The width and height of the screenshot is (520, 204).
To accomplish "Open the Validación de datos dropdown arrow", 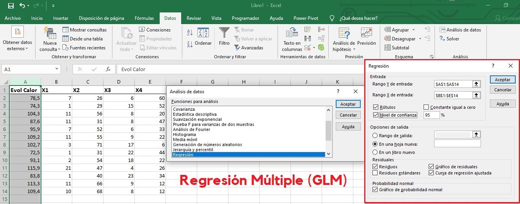I will click(x=314, y=48).
